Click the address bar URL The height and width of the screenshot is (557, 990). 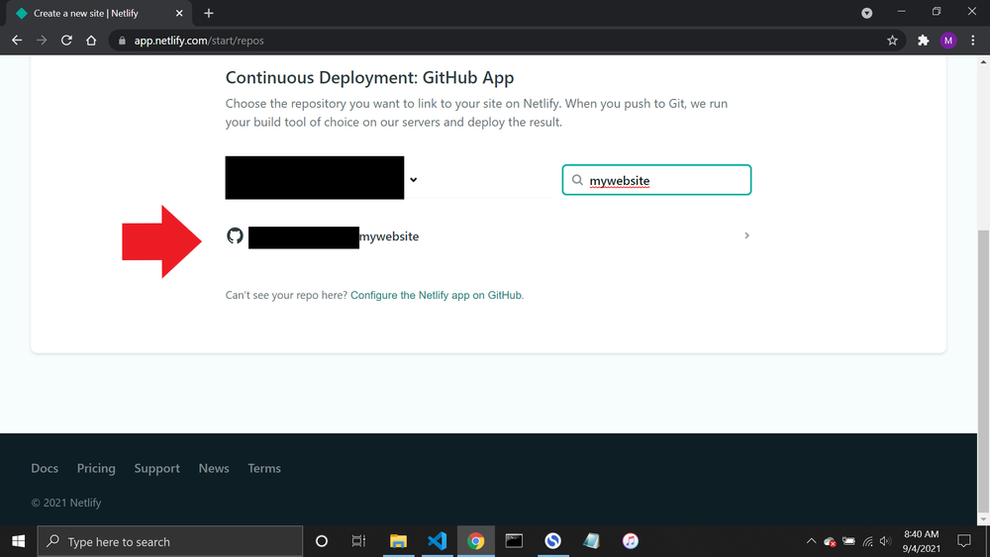pyautogui.click(x=199, y=41)
